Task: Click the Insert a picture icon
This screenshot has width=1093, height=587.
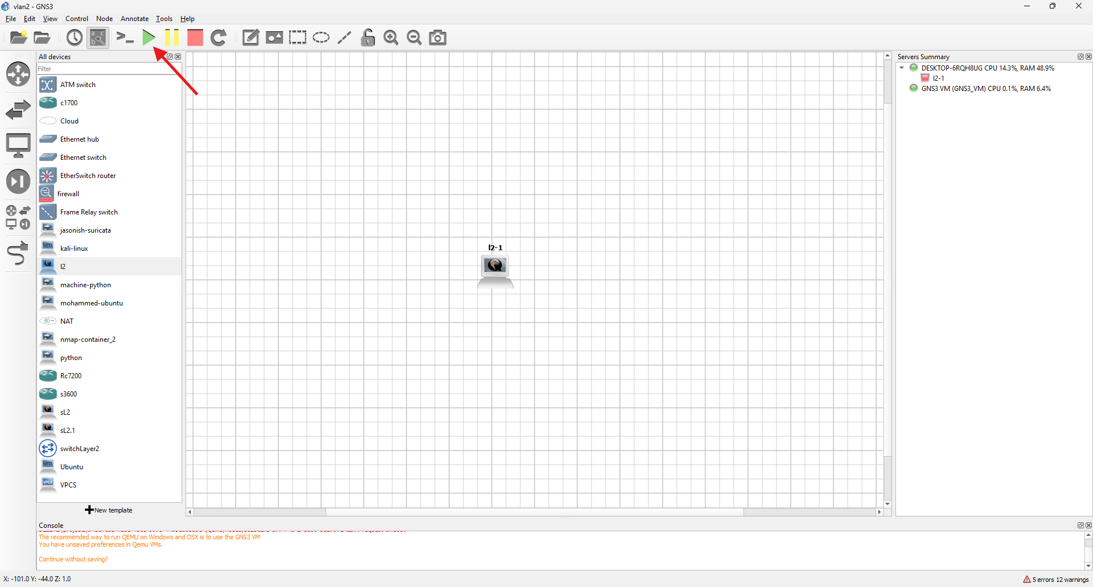Action: 274,38
